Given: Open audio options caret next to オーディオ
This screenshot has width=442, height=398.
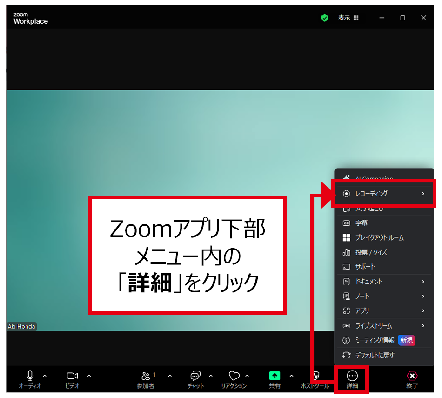Looking at the screenshot, I should pos(45,376).
